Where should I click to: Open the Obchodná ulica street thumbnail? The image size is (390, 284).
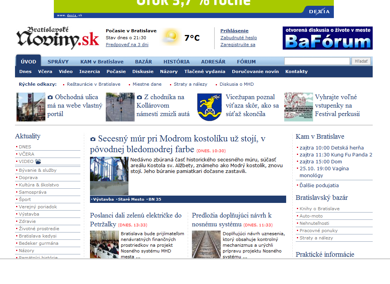(x=31, y=107)
